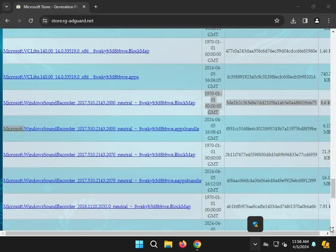Go back to the previous page
Viewport: 336px width, 252px height.
tap(7, 21)
